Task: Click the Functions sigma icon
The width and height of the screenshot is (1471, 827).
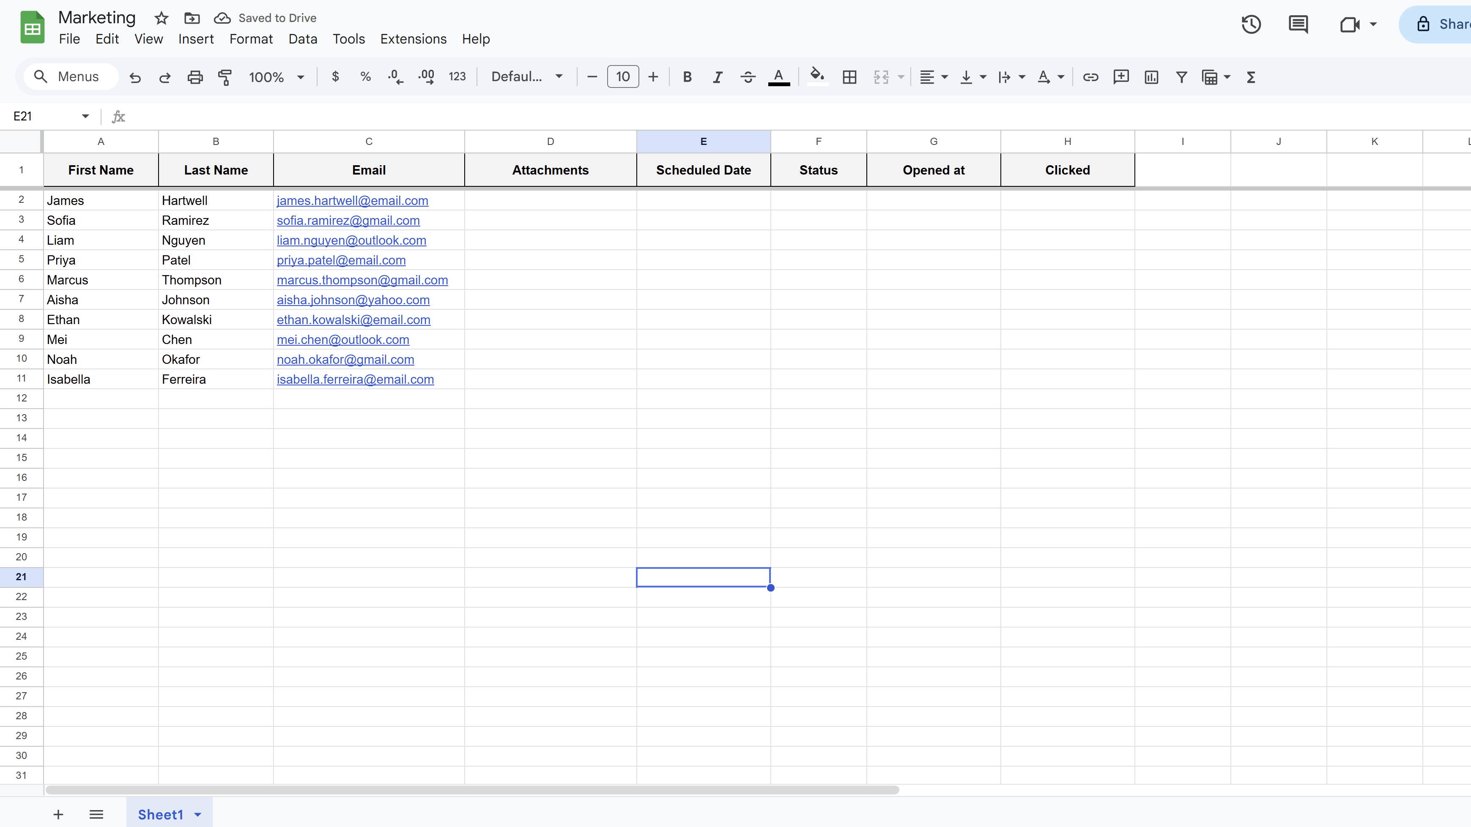Action: click(x=1251, y=77)
